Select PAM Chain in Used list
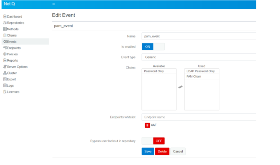The width and height of the screenshot is (280, 165). pos(202,77)
